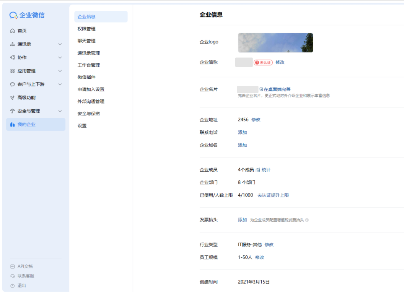This screenshot has width=404, height=302.
Task: Select the 企业信息 submenu item
Action: point(101,16)
